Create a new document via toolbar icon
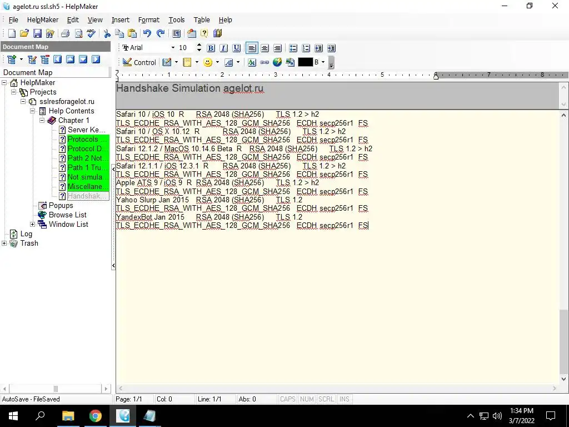This screenshot has height=427, width=569. [12, 33]
